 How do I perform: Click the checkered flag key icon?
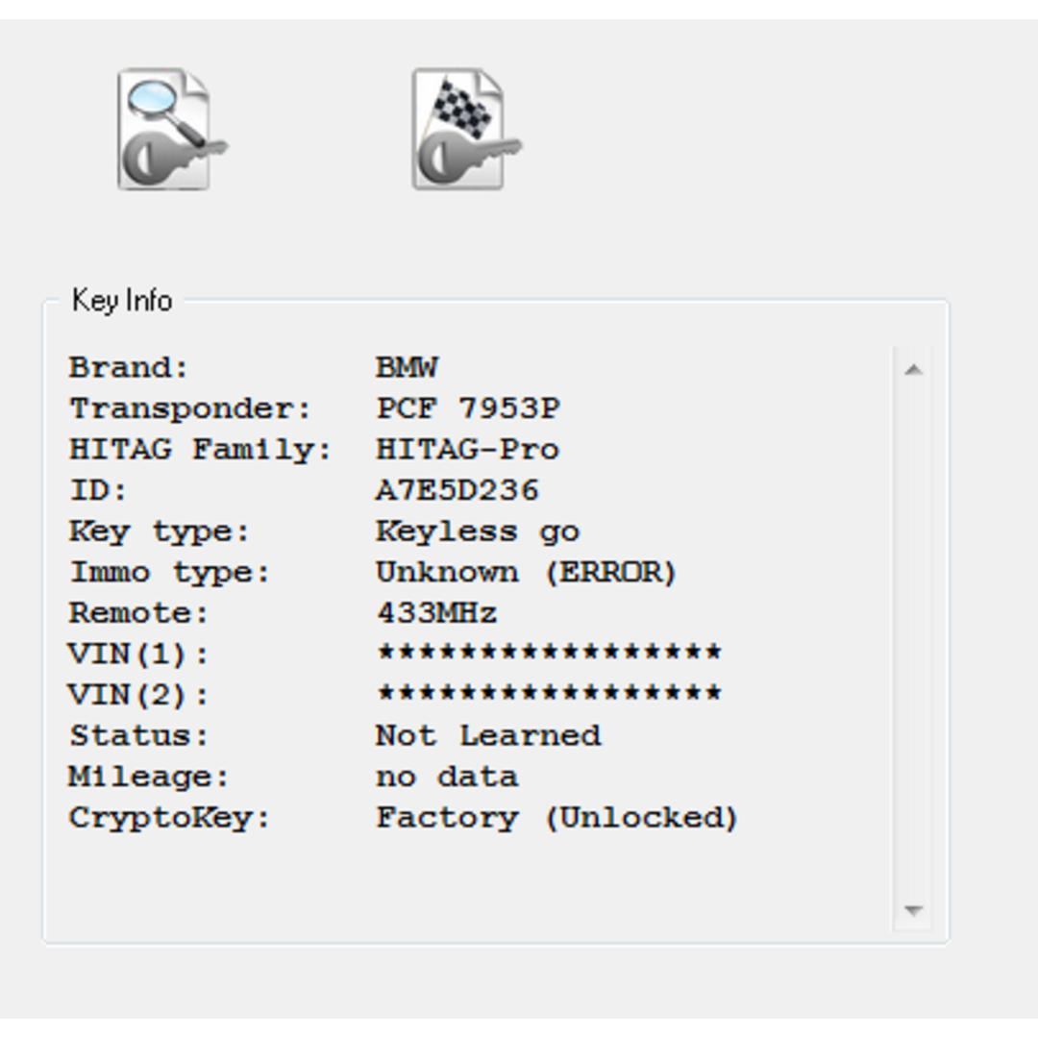[x=467, y=129]
